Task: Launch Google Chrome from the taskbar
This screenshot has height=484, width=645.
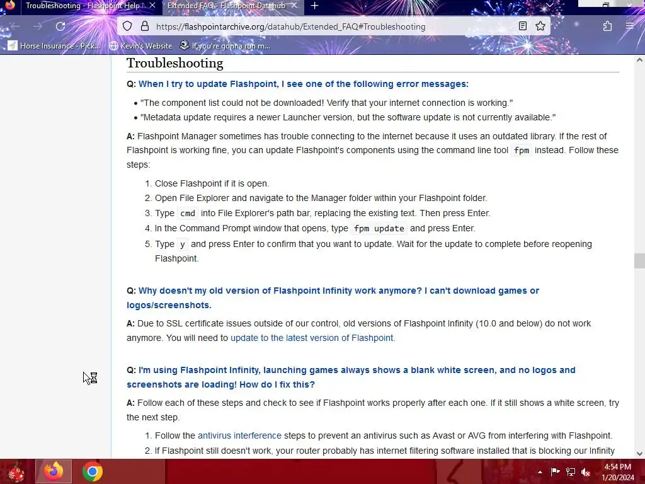Action: (93, 471)
